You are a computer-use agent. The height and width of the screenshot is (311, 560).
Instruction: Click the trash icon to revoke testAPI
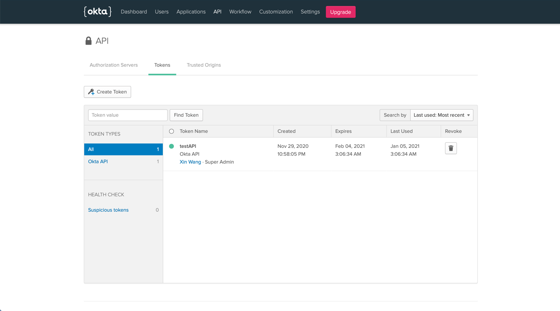(451, 148)
